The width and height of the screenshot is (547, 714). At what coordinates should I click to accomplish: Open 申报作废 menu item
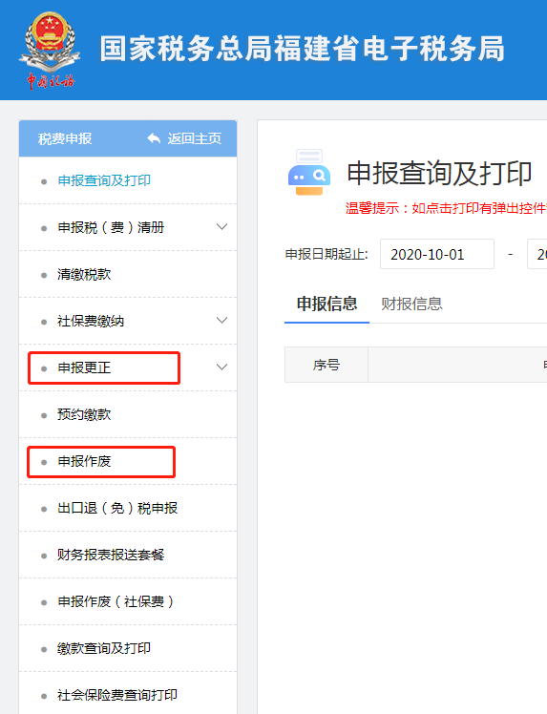point(84,462)
